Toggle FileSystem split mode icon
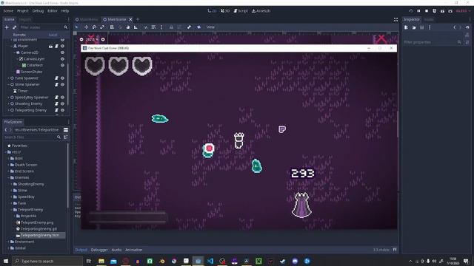This screenshot has height=266, width=474. (x=66, y=130)
